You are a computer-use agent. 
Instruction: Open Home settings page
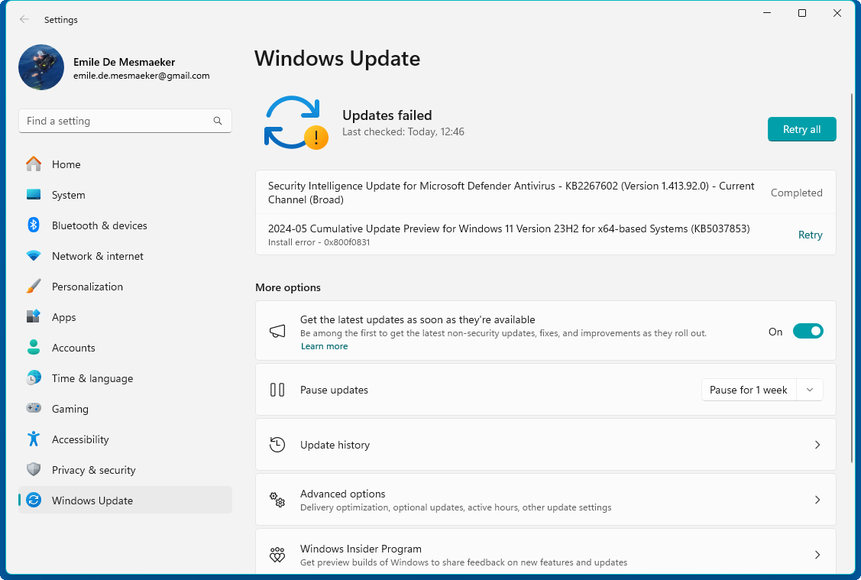pos(125,164)
